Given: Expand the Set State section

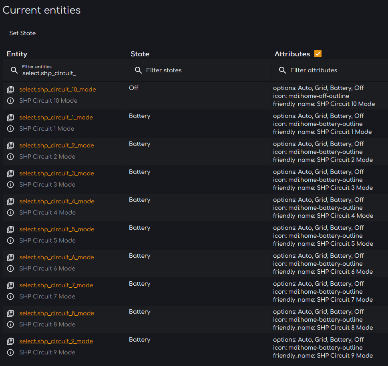Looking at the screenshot, I should coord(22,33).
